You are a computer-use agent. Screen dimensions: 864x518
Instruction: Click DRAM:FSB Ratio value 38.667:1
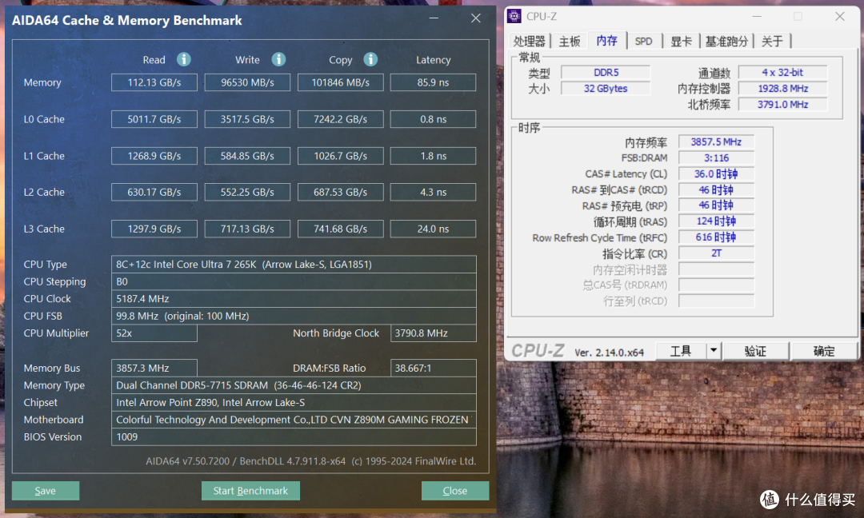coord(433,368)
